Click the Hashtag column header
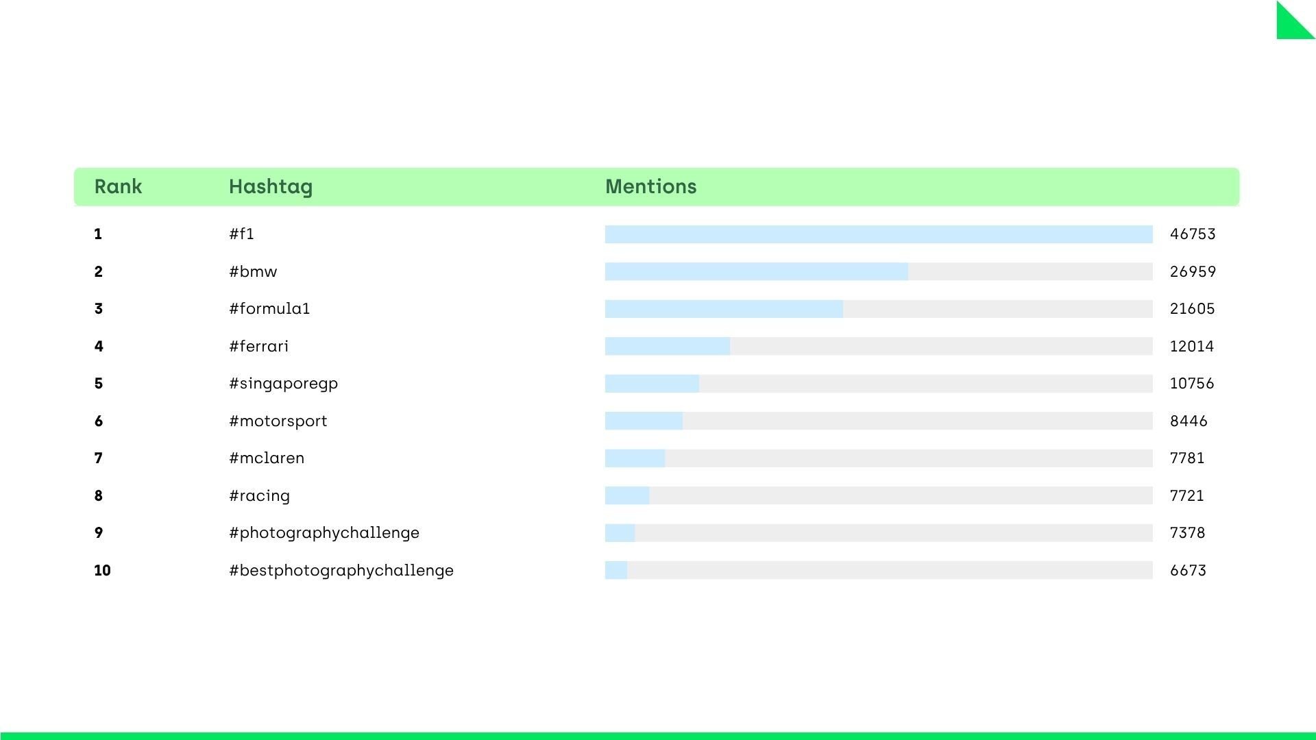This screenshot has width=1316, height=740. 270,186
